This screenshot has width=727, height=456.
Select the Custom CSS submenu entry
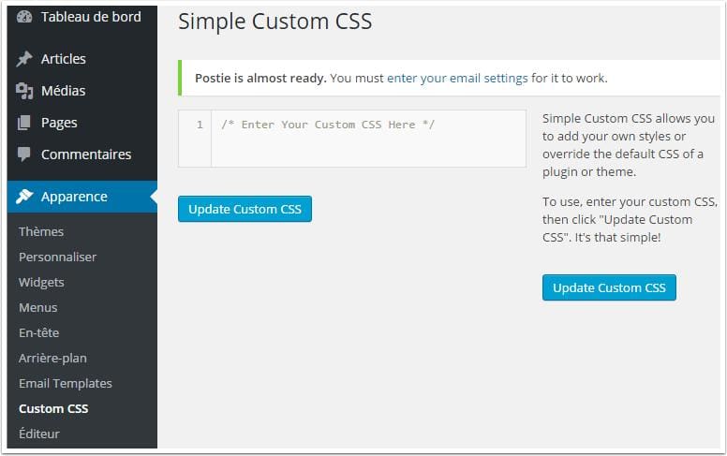click(x=53, y=409)
